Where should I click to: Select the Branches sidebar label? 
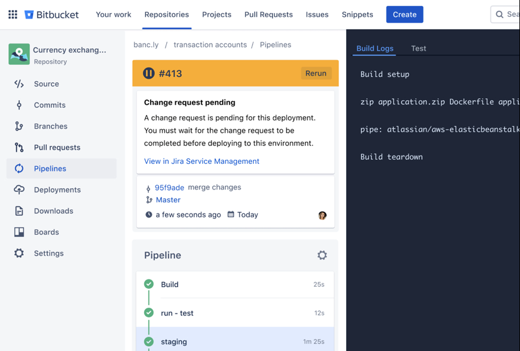(x=51, y=126)
